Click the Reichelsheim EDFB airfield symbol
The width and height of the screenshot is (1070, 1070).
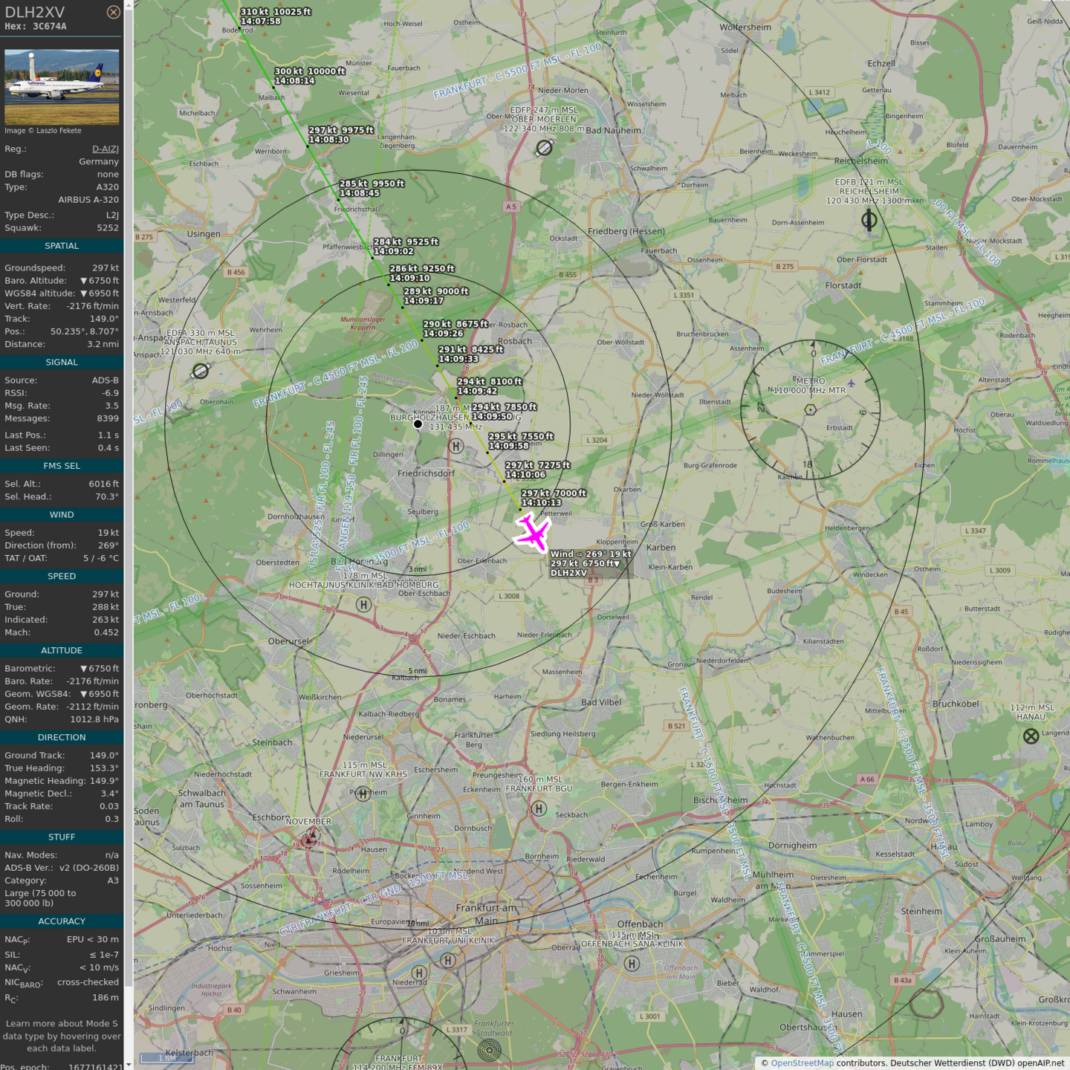pos(869,220)
